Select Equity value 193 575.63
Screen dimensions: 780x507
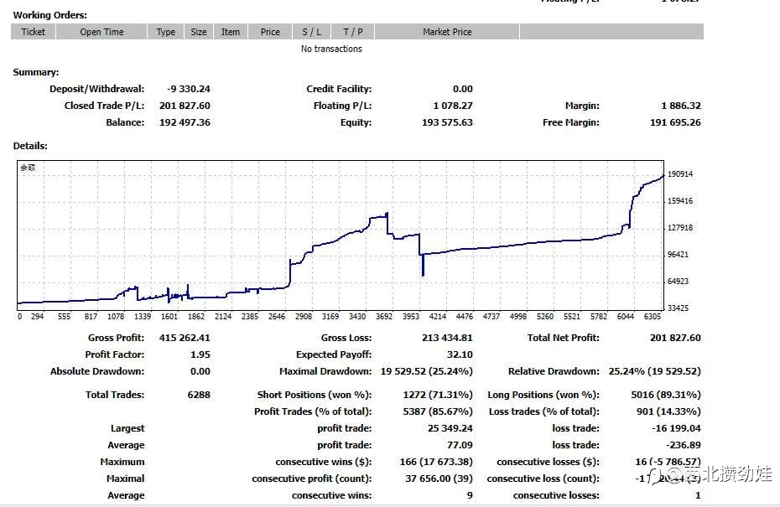pyautogui.click(x=447, y=122)
